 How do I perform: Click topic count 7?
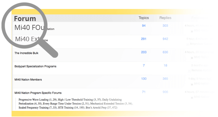pyautogui.click(x=144, y=65)
